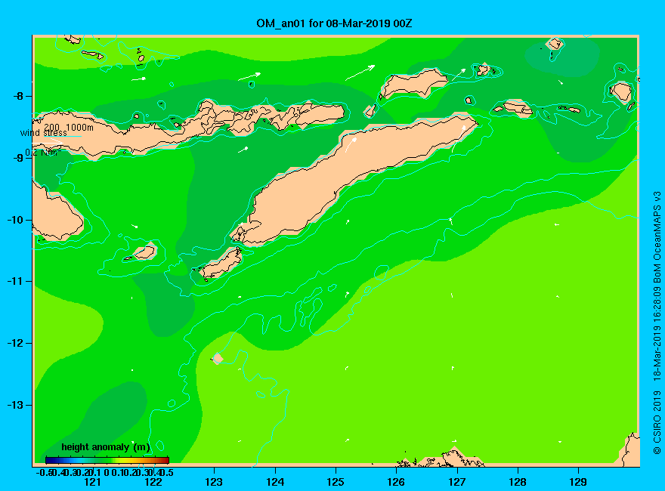Click the height anomaly color bar
This screenshot has width=665, height=491.
tap(107, 460)
